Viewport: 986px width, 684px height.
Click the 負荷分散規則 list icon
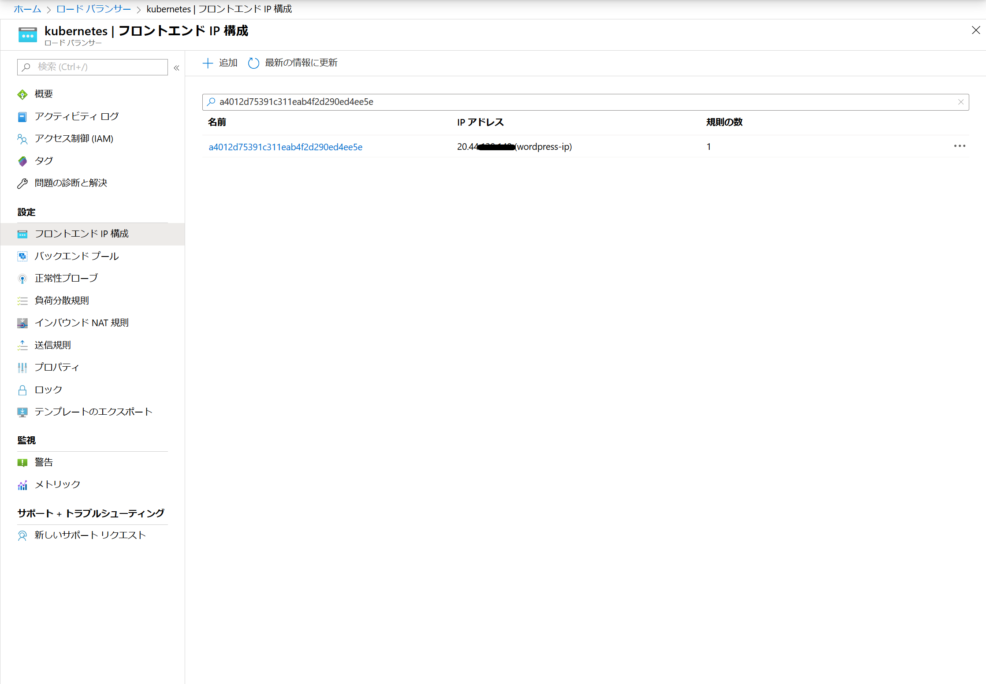pos(22,301)
